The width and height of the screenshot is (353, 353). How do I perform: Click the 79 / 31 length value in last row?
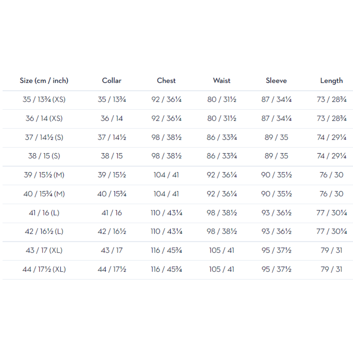click(x=332, y=269)
